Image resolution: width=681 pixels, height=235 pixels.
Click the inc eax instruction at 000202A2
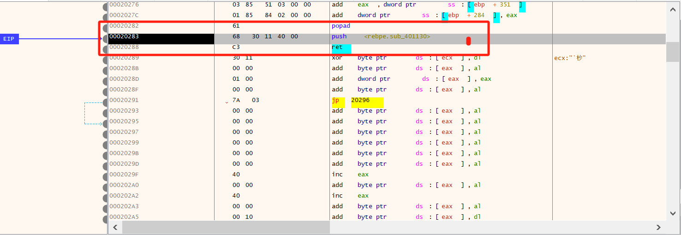[x=350, y=196]
